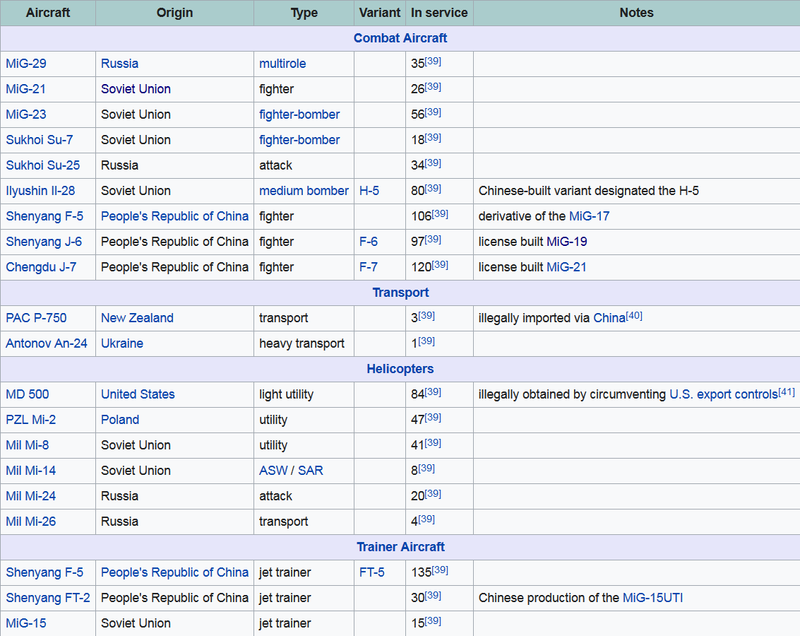The height and width of the screenshot is (636, 800).
Task: Open the Mil Mi-14 link
Action: (31, 471)
